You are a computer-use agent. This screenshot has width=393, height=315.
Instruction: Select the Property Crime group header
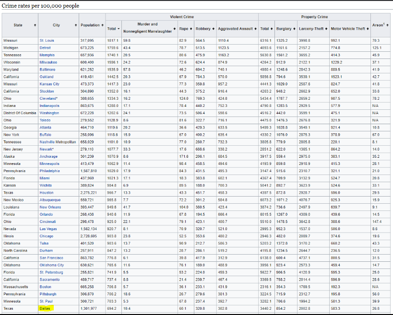(x=315, y=17)
